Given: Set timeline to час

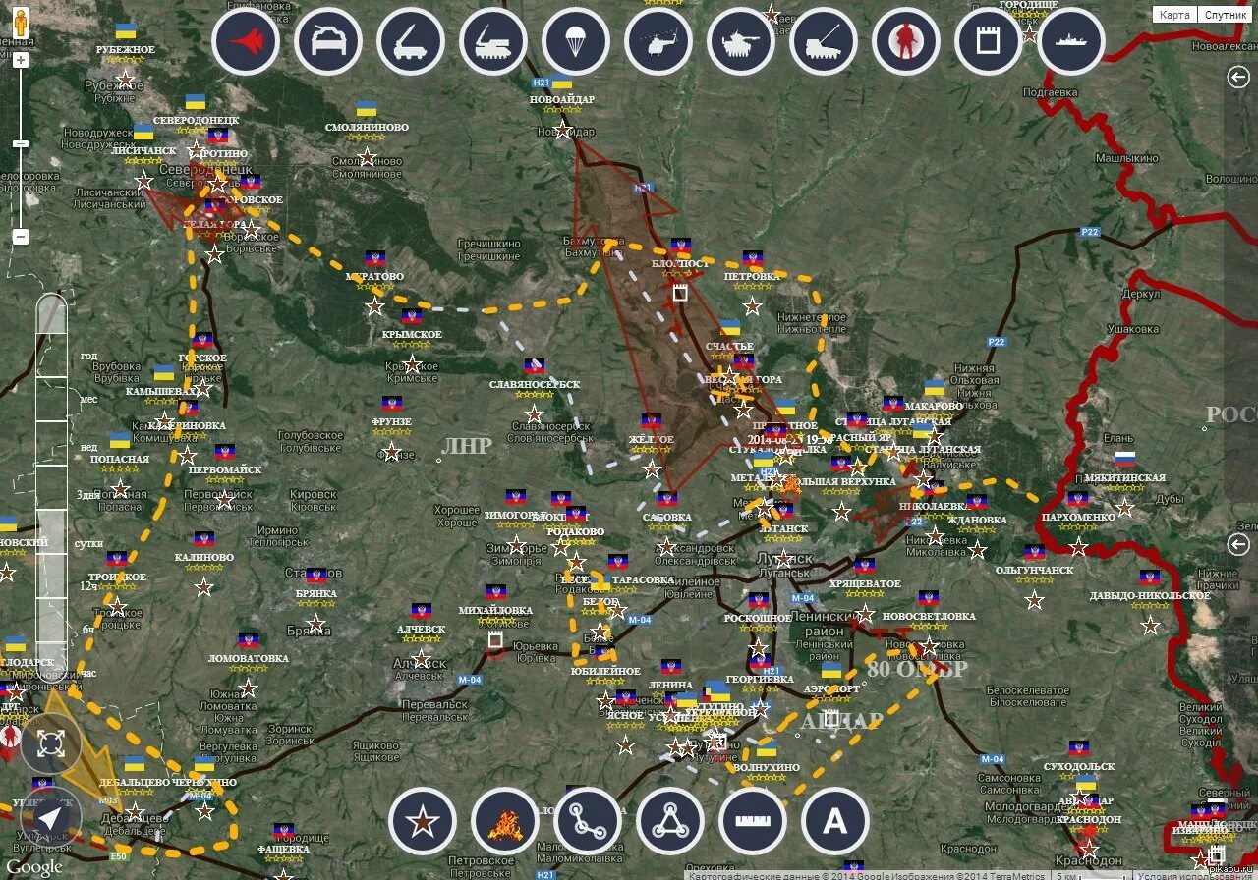Looking at the screenshot, I should point(88,673).
